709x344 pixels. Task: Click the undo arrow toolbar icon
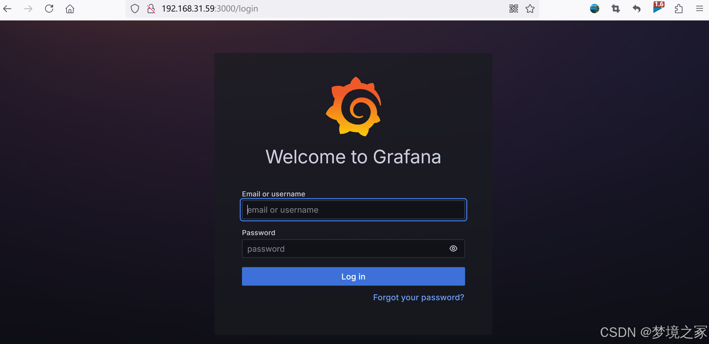pos(637,9)
